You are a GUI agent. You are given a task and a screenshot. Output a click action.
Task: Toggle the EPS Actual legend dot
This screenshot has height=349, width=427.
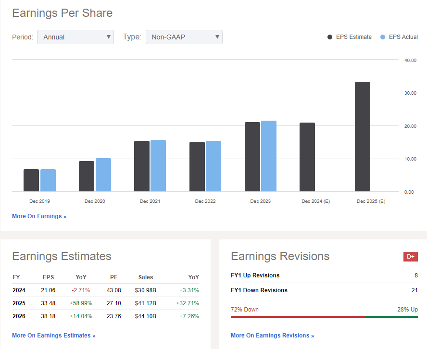(383, 37)
